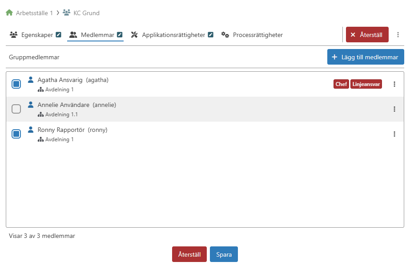Open the options menu for Ronny Rapportör
Image resolution: width=410 pixels, height=266 pixels.
[x=394, y=134]
